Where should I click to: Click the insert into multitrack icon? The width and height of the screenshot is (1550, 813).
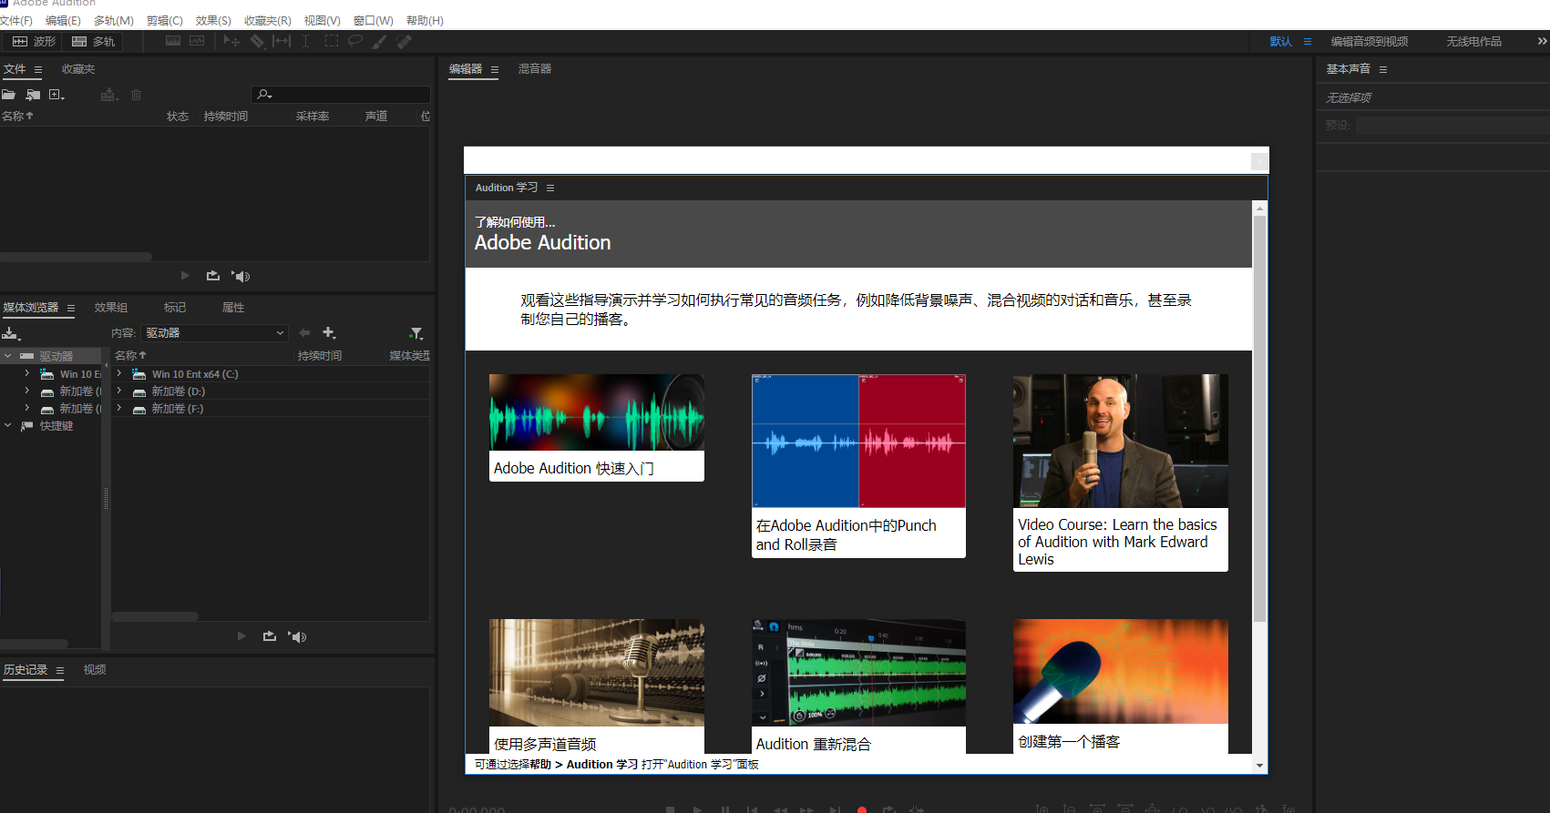pos(109,95)
